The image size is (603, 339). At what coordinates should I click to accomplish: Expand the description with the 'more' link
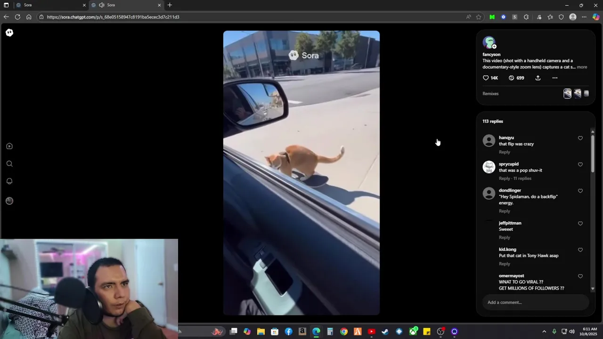582,67
